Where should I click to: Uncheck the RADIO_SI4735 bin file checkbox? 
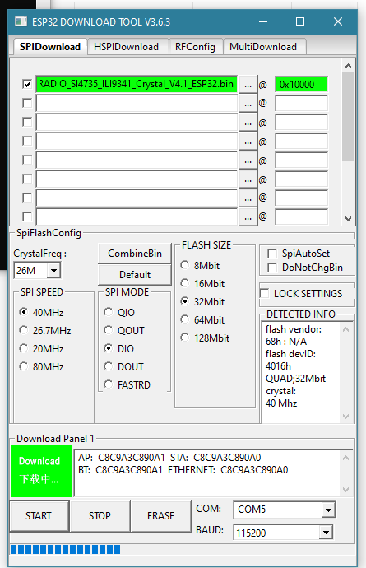27,85
